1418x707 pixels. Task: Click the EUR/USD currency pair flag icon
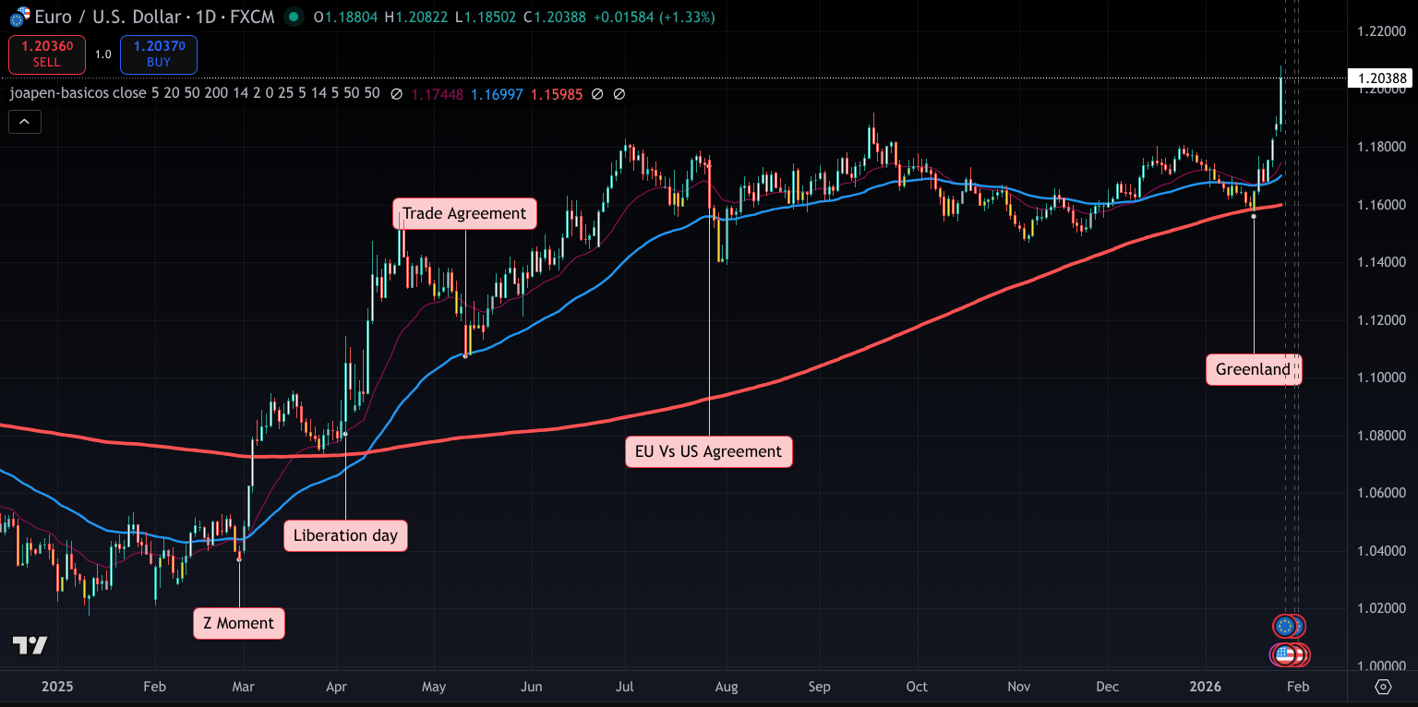18,17
